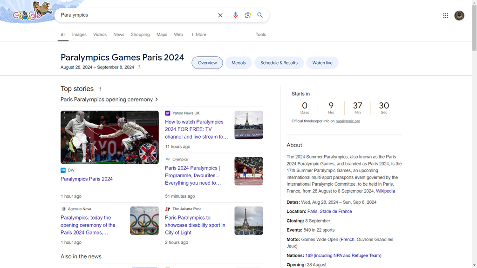Switch to the Maps tab
477x268 pixels.
[162, 34]
